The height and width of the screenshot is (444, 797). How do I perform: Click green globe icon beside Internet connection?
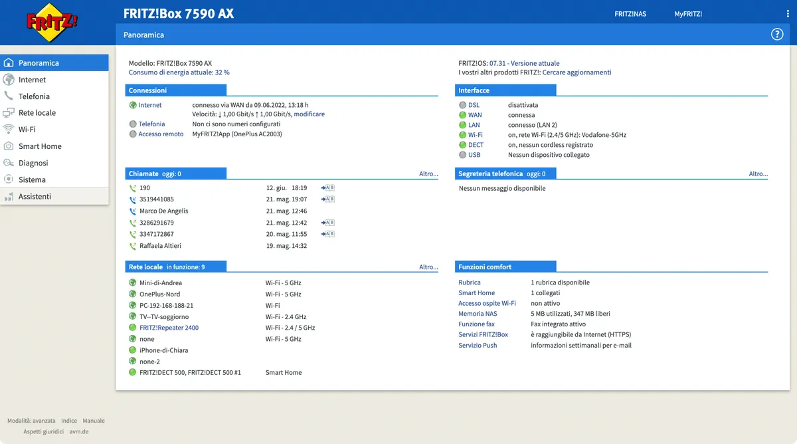click(133, 105)
